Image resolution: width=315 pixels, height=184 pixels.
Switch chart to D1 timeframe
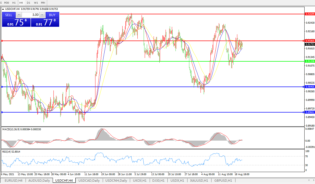[x=28, y=3]
